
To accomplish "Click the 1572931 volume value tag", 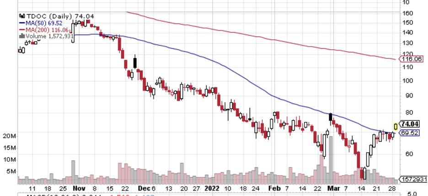I will coord(413,180).
